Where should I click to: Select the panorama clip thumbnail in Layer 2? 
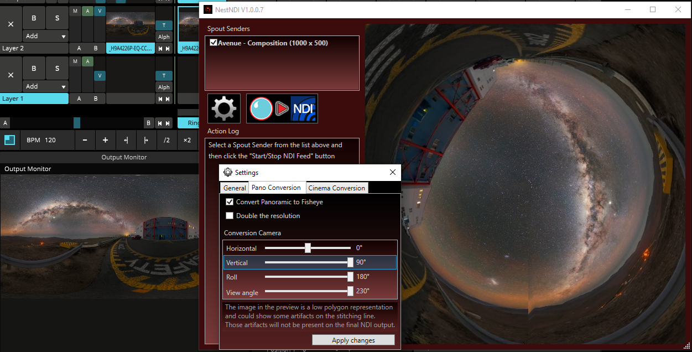[130, 25]
